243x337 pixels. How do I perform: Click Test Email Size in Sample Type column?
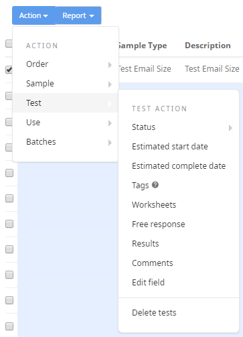(x=145, y=69)
